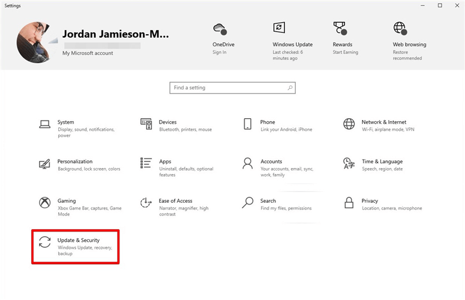
Task: Select the OneDrive cloud icon
Action: (x=220, y=29)
